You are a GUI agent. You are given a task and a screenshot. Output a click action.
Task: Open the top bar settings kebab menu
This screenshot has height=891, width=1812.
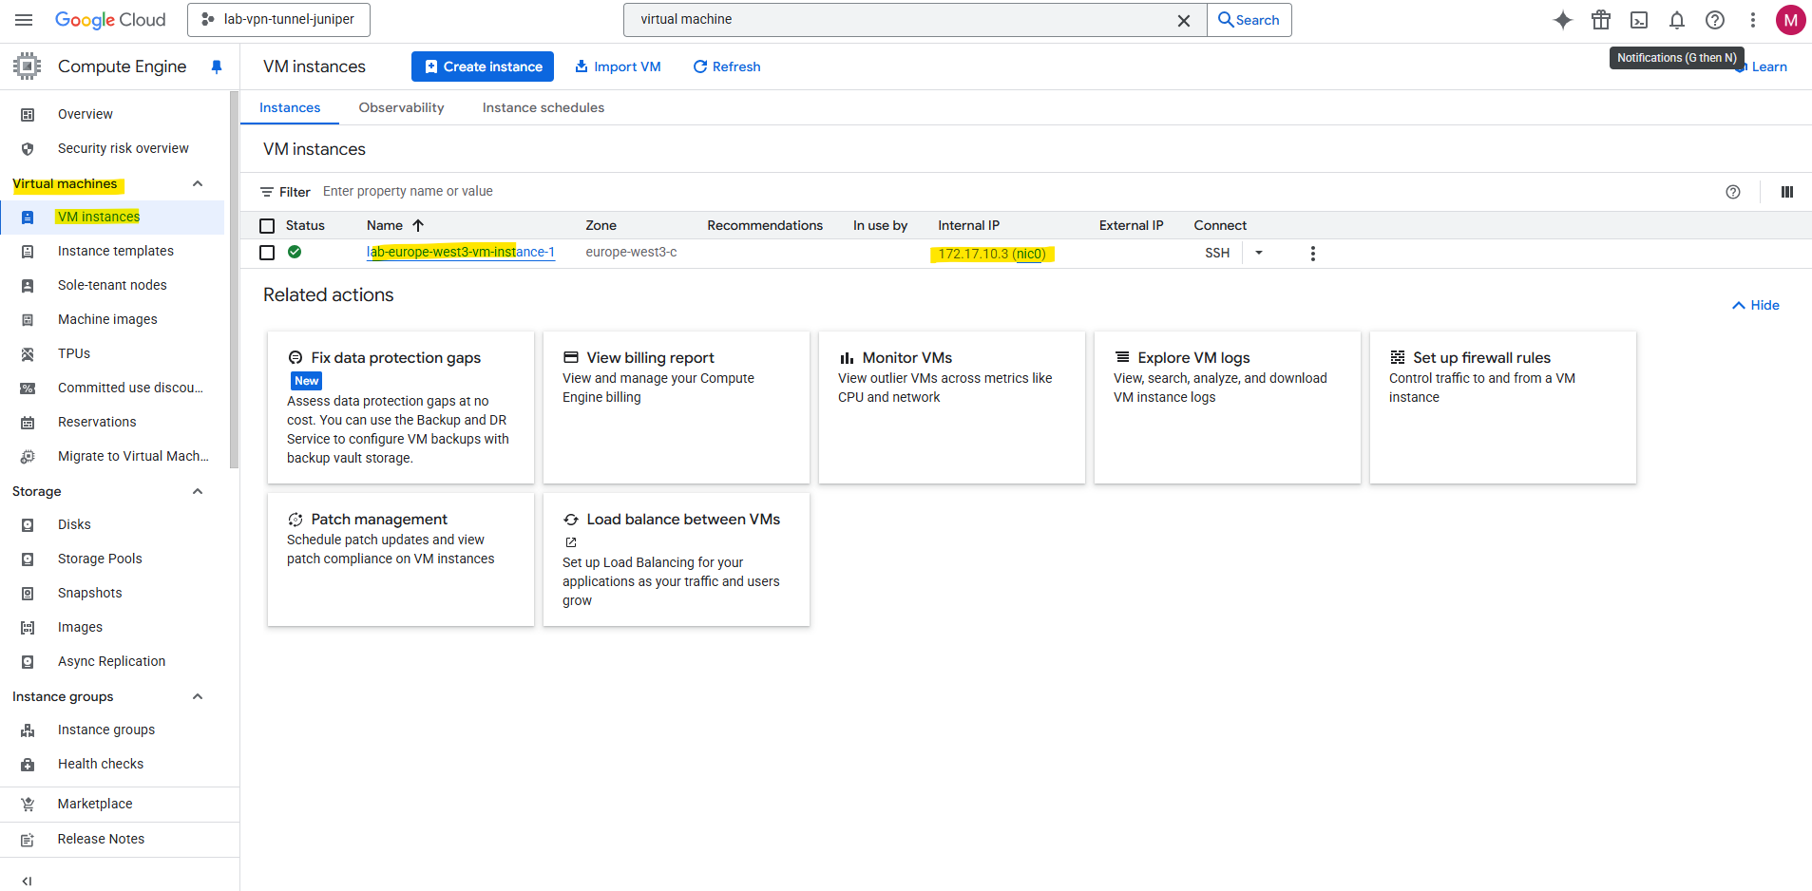[x=1753, y=20]
